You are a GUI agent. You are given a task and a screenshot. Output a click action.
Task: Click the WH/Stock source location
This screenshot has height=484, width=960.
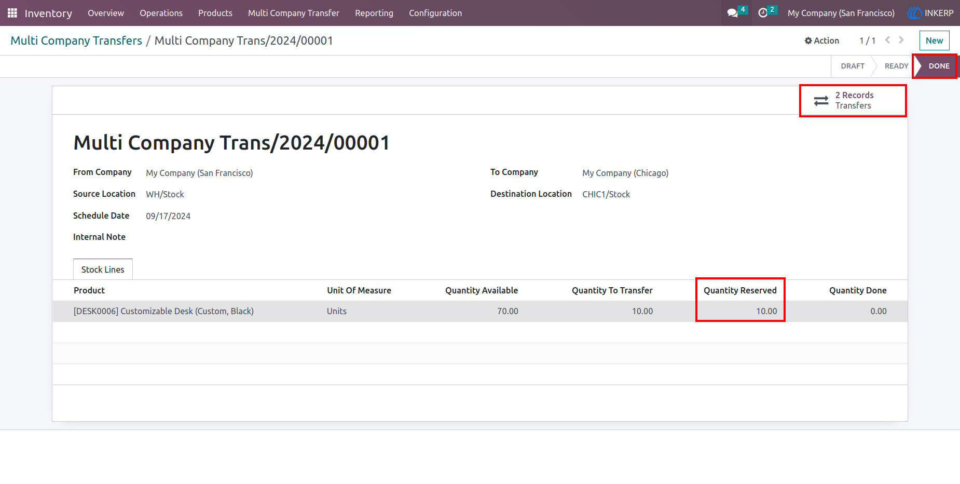tap(165, 194)
